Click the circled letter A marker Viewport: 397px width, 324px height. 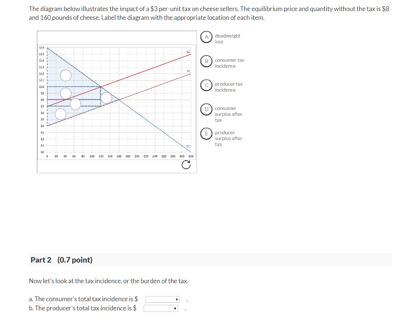[x=207, y=37]
